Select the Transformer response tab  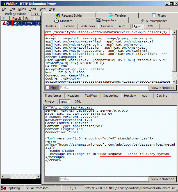click(53, 96)
